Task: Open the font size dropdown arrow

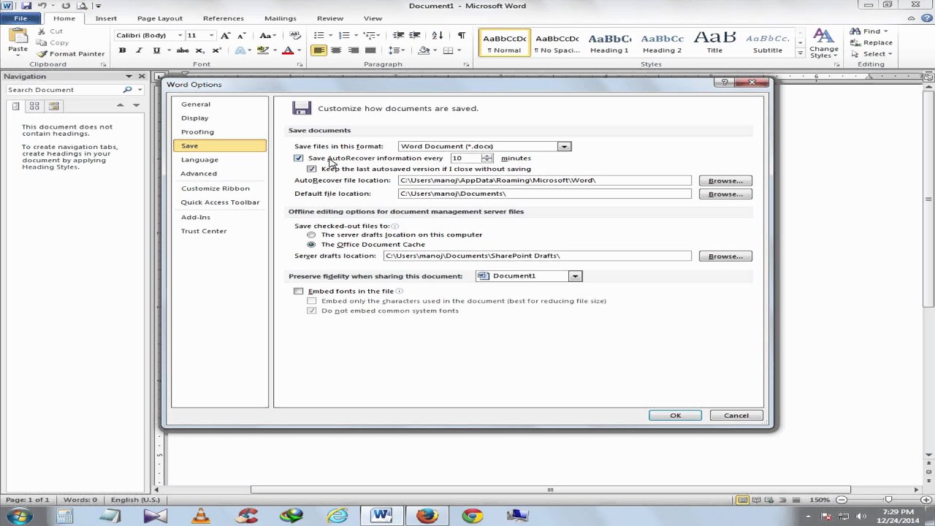Action: (211, 35)
